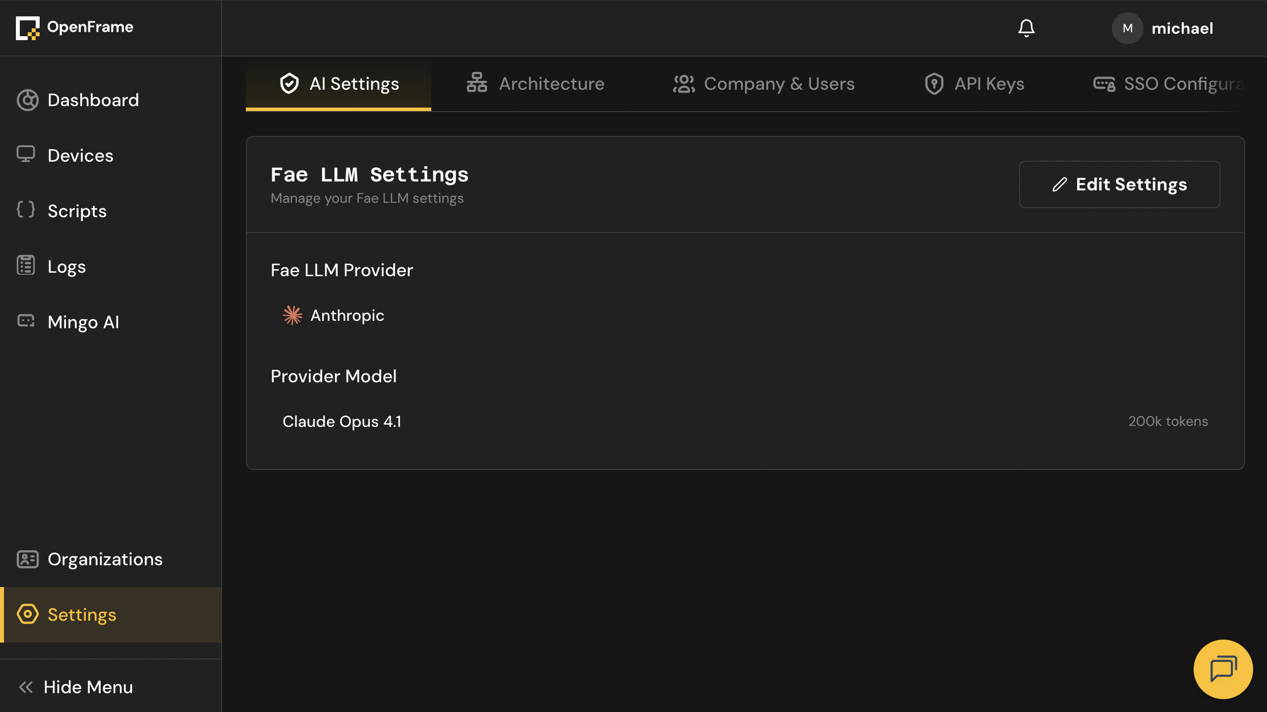
Task: Select the API Keys tab
Action: pyautogui.click(x=975, y=84)
